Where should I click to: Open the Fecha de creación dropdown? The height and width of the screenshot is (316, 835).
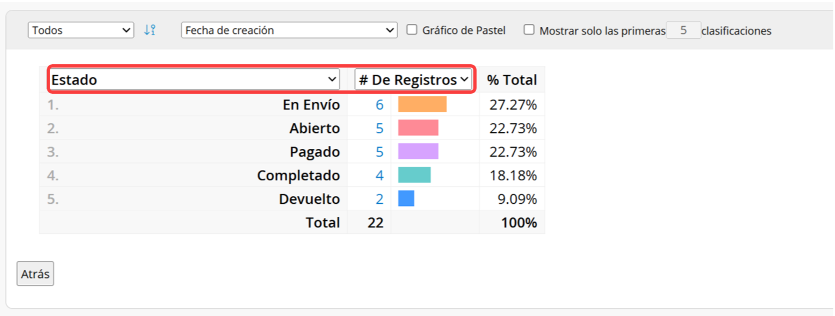[x=289, y=30]
